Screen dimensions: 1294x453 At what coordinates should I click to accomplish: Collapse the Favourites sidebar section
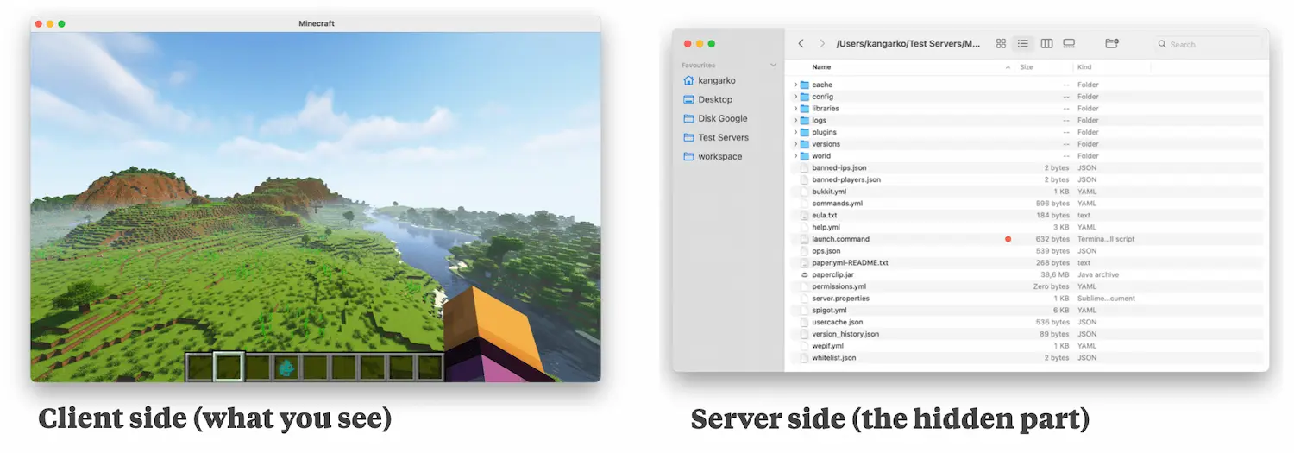point(773,66)
